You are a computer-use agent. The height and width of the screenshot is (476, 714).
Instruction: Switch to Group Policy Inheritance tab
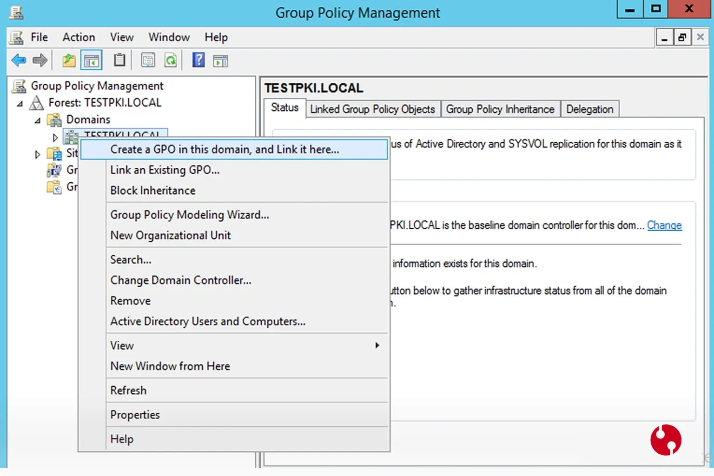pyautogui.click(x=500, y=109)
